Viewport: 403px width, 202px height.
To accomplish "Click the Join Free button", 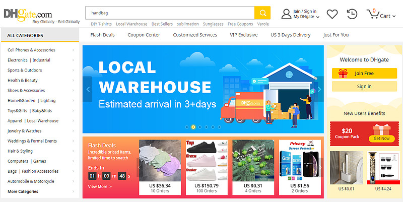I will point(364,74).
